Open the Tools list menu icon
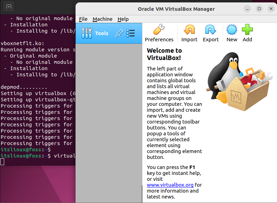This screenshot has width=277, height=203. pos(130,33)
